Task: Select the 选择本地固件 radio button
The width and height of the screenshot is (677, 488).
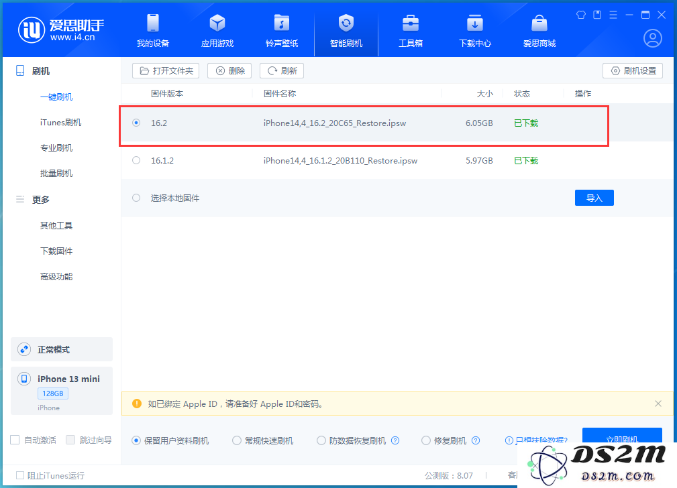Action: pos(136,198)
